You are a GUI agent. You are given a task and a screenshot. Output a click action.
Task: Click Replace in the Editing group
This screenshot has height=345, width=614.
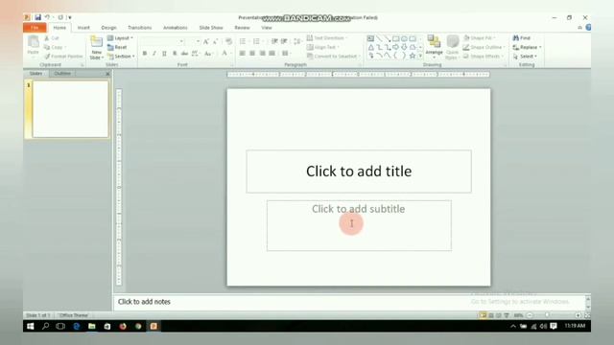[527, 47]
